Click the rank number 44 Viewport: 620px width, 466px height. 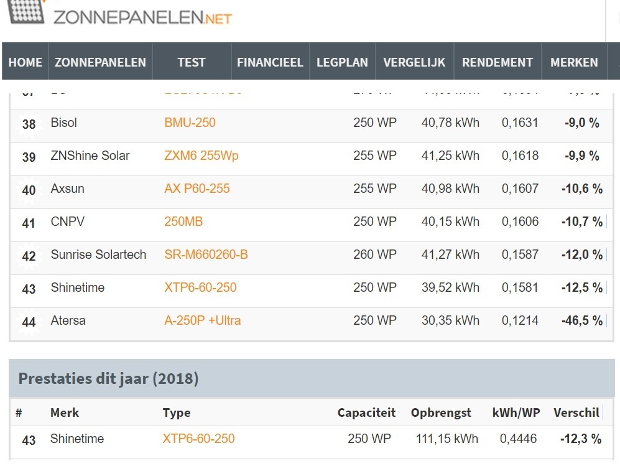[x=29, y=322]
